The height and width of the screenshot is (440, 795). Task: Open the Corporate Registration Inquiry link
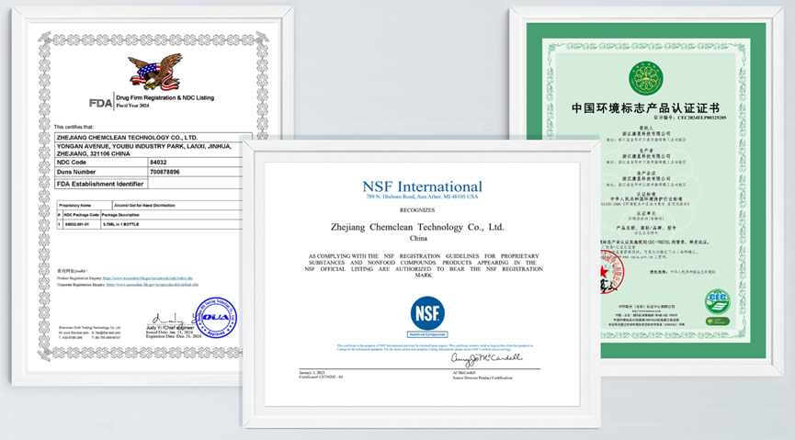tap(152, 285)
